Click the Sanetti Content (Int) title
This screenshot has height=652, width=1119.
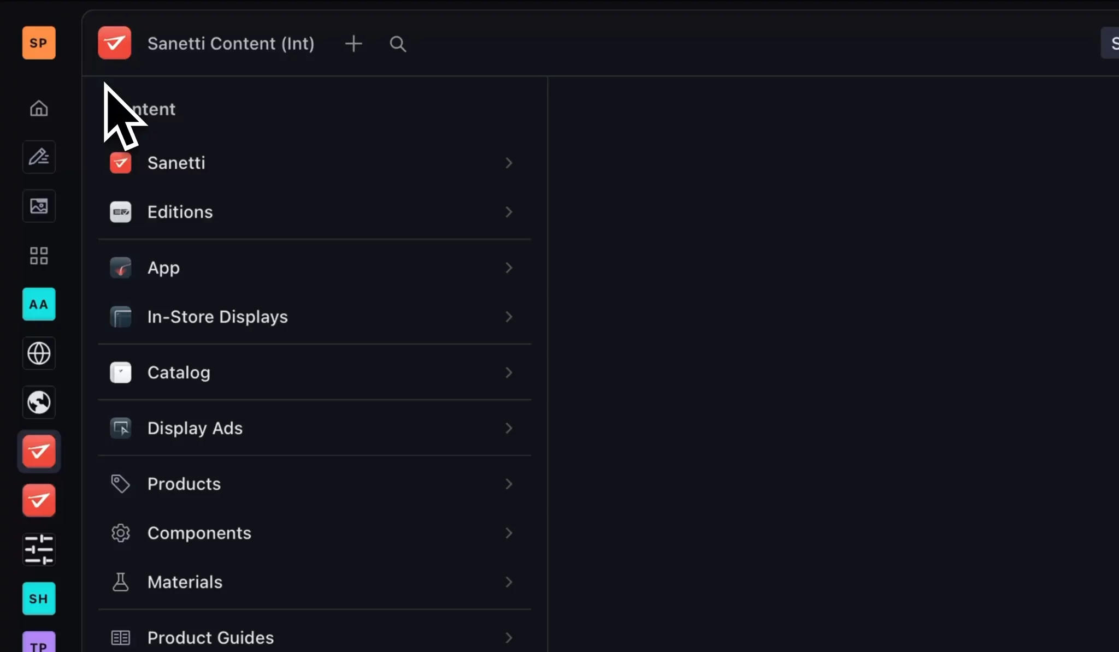pyautogui.click(x=231, y=44)
